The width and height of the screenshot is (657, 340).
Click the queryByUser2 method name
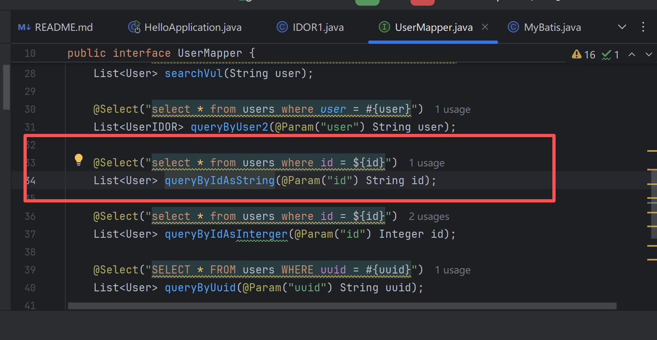tap(230, 127)
